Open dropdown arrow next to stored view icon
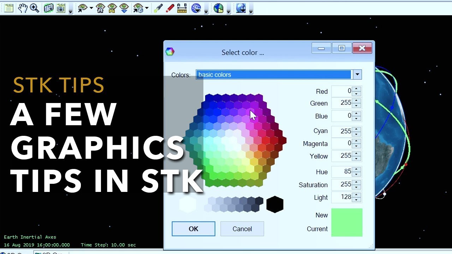Screen dimensions: 452x254 tap(147, 8)
